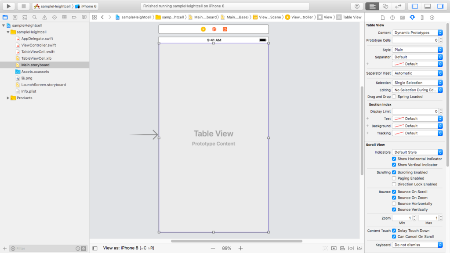Open the Size inspector tab
The height and width of the screenshot is (253, 450).
point(422,18)
